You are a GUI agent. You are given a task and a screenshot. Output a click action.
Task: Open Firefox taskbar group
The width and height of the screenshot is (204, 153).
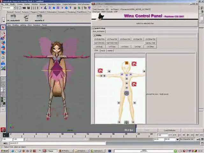66,151
